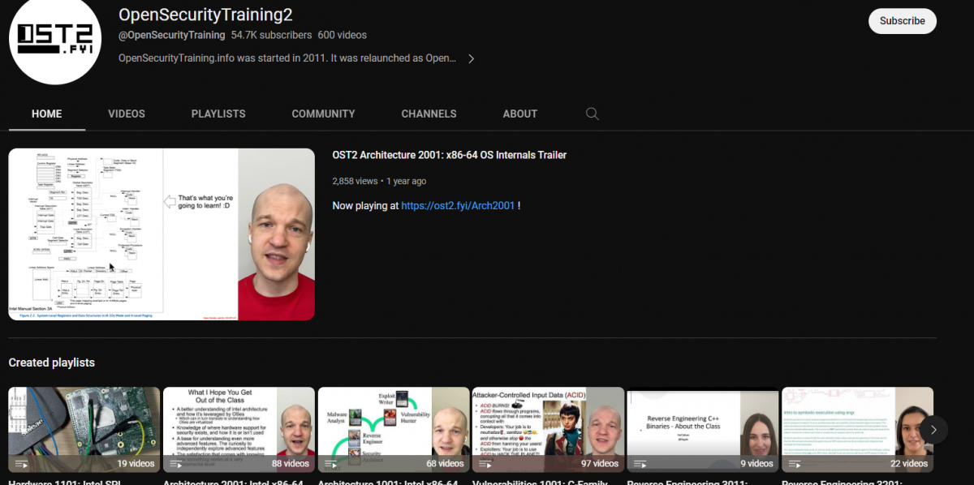The width and height of the screenshot is (974, 485).
Task: Open the 88 videos Architecture 2001 playlist
Action: pyautogui.click(x=239, y=430)
